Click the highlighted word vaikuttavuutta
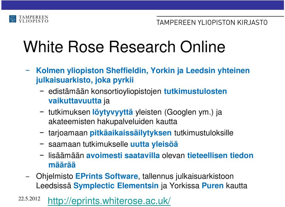 pyautogui.click(x=75, y=101)
